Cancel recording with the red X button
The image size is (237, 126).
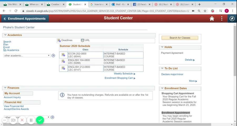(22, 120)
